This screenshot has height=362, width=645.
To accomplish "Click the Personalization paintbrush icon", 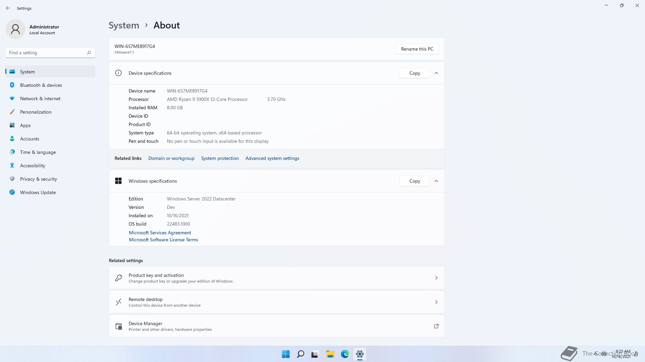I will click(x=12, y=112).
